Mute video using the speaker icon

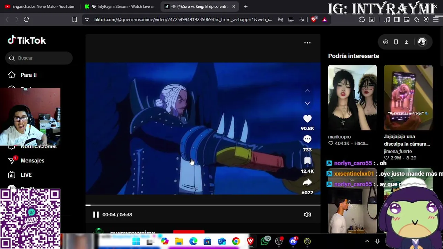pyautogui.click(x=307, y=215)
